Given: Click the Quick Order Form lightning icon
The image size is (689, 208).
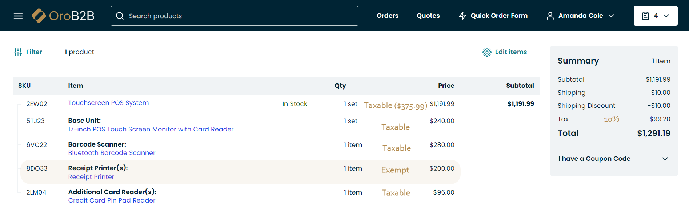Looking at the screenshot, I should [x=462, y=16].
